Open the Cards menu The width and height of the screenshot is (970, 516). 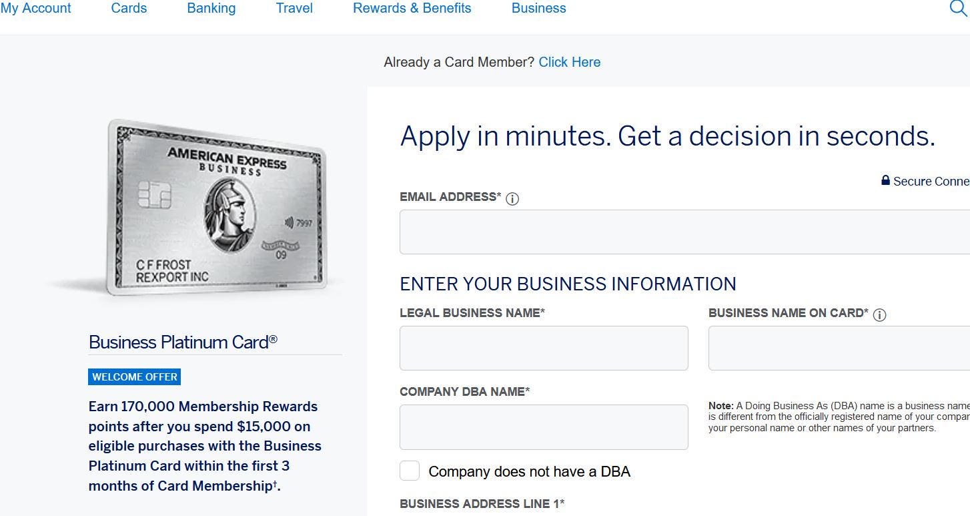click(x=129, y=8)
